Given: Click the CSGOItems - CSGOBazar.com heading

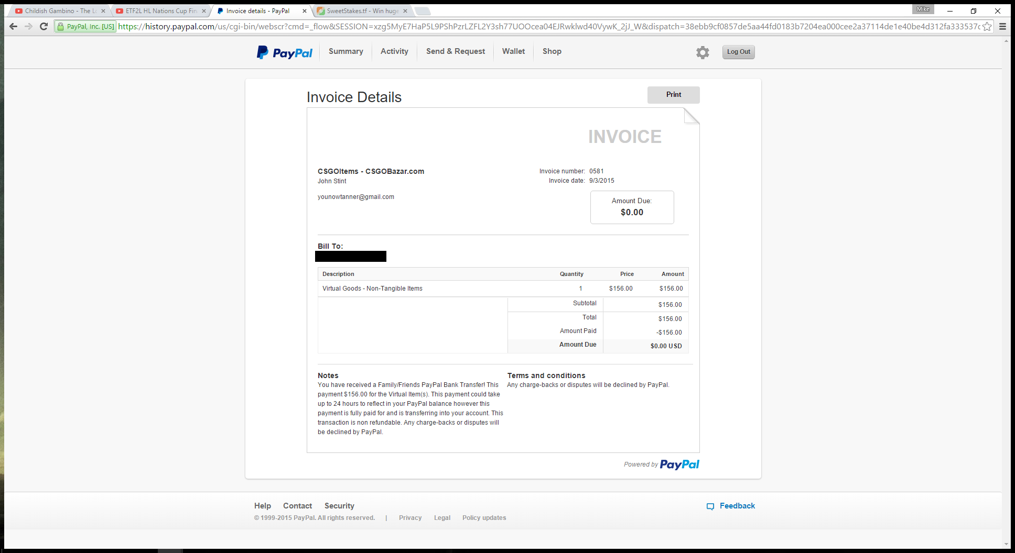Looking at the screenshot, I should (x=371, y=171).
